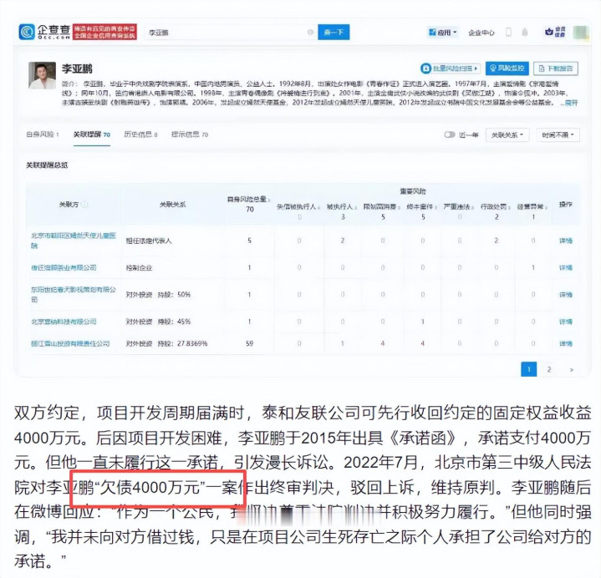Click the 关联提醒总览 section heading
The width and height of the screenshot is (601, 578).
point(47,165)
